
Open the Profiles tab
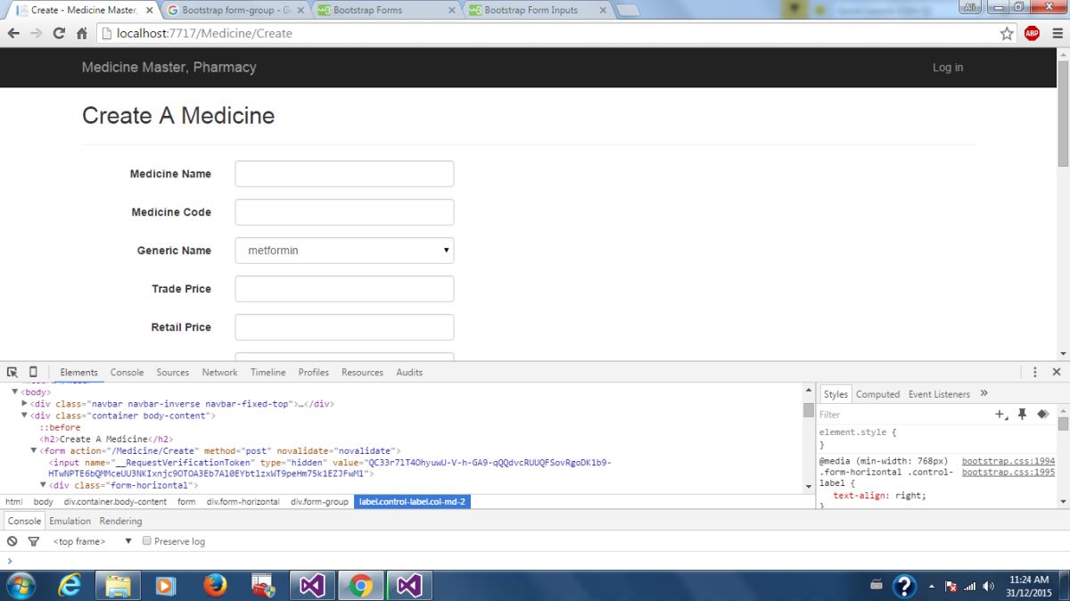(314, 372)
